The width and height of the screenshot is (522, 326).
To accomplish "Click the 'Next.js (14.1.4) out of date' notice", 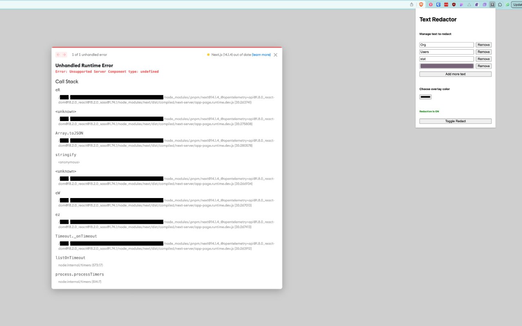I will [231, 55].
